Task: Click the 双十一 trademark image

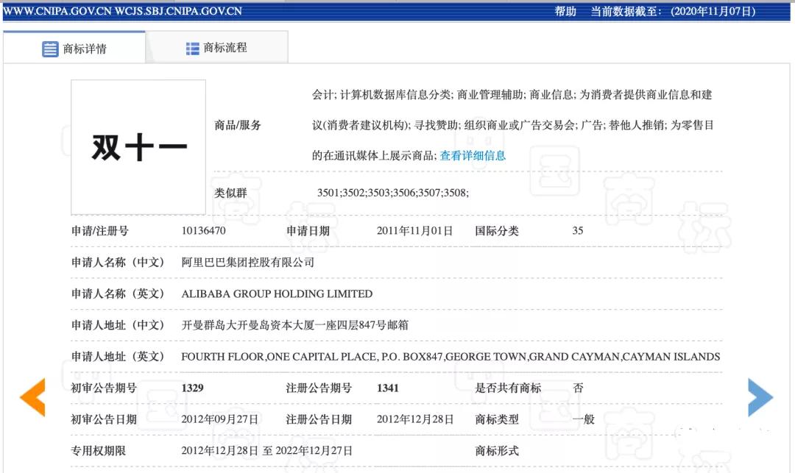Action: click(x=137, y=146)
